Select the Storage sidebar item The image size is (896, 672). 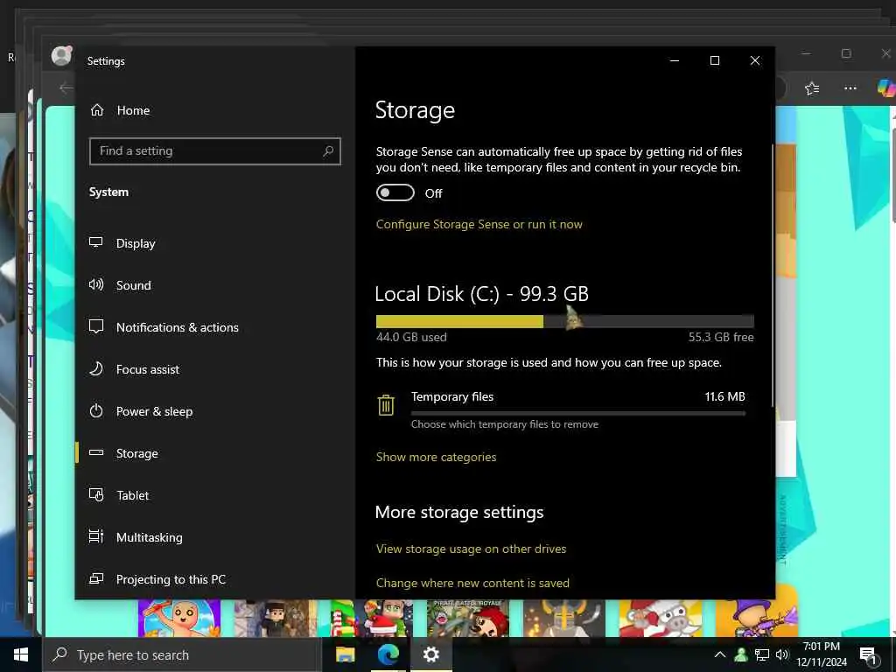[215, 453]
